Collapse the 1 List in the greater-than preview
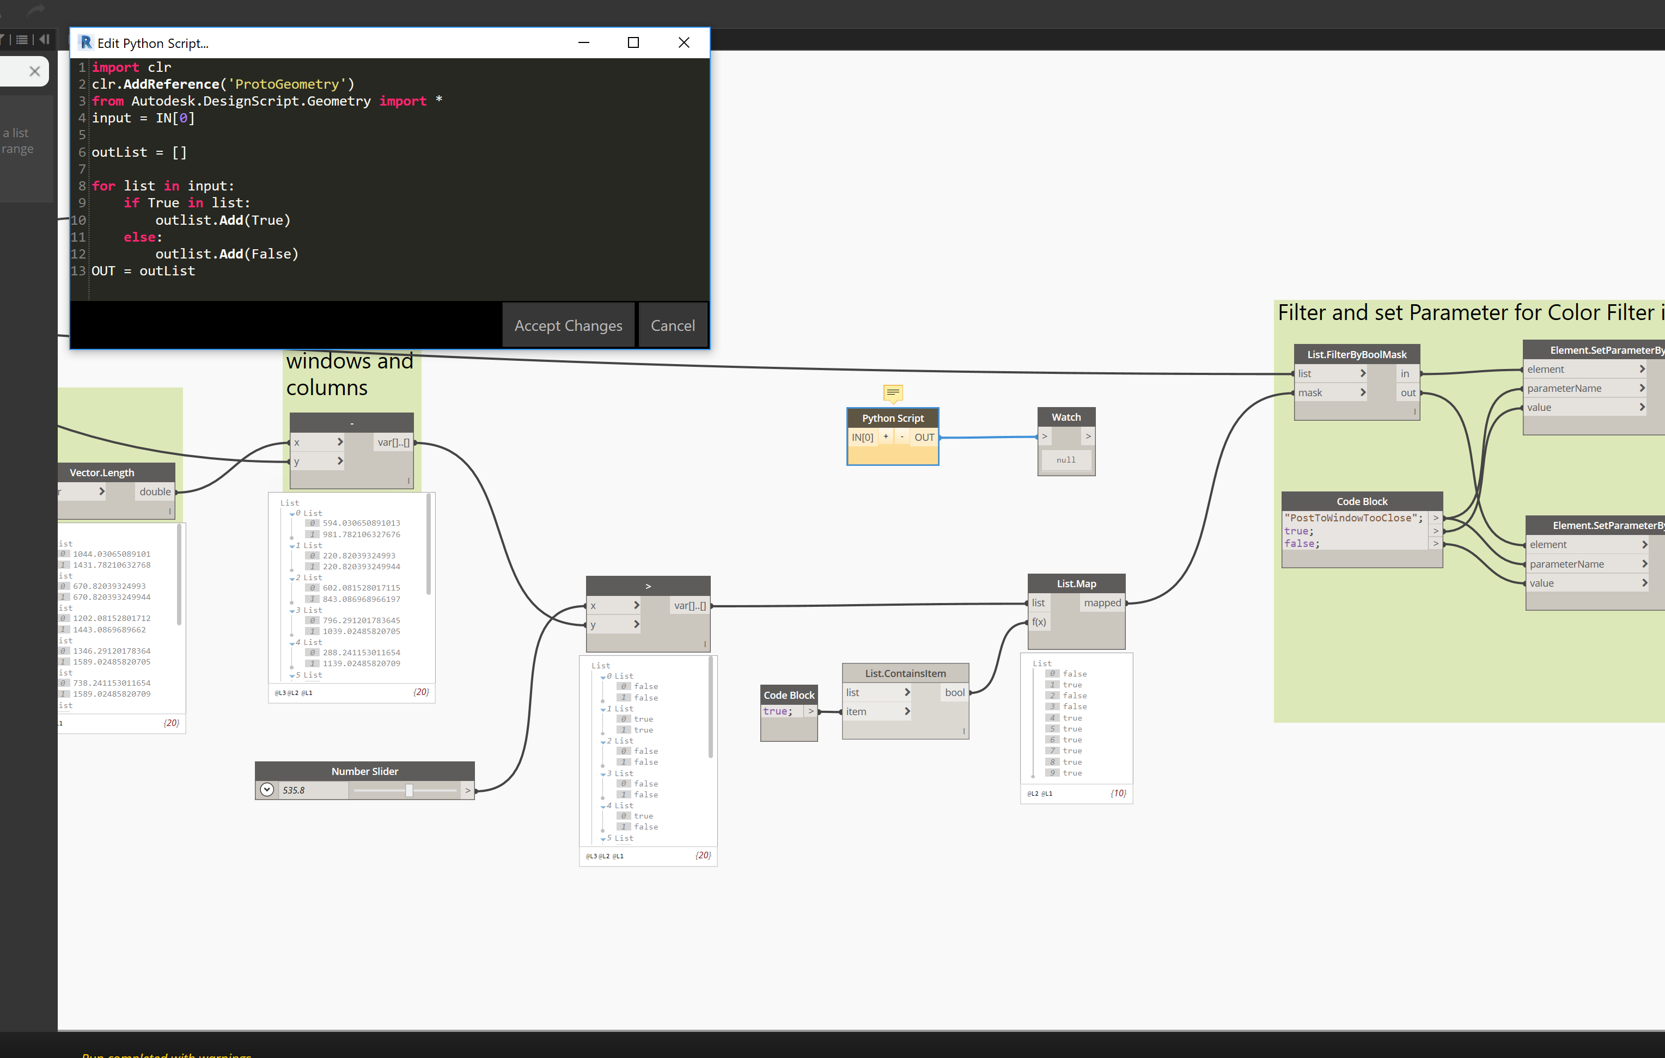The image size is (1665, 1058). pyautogui.click(x=603, y=710)
